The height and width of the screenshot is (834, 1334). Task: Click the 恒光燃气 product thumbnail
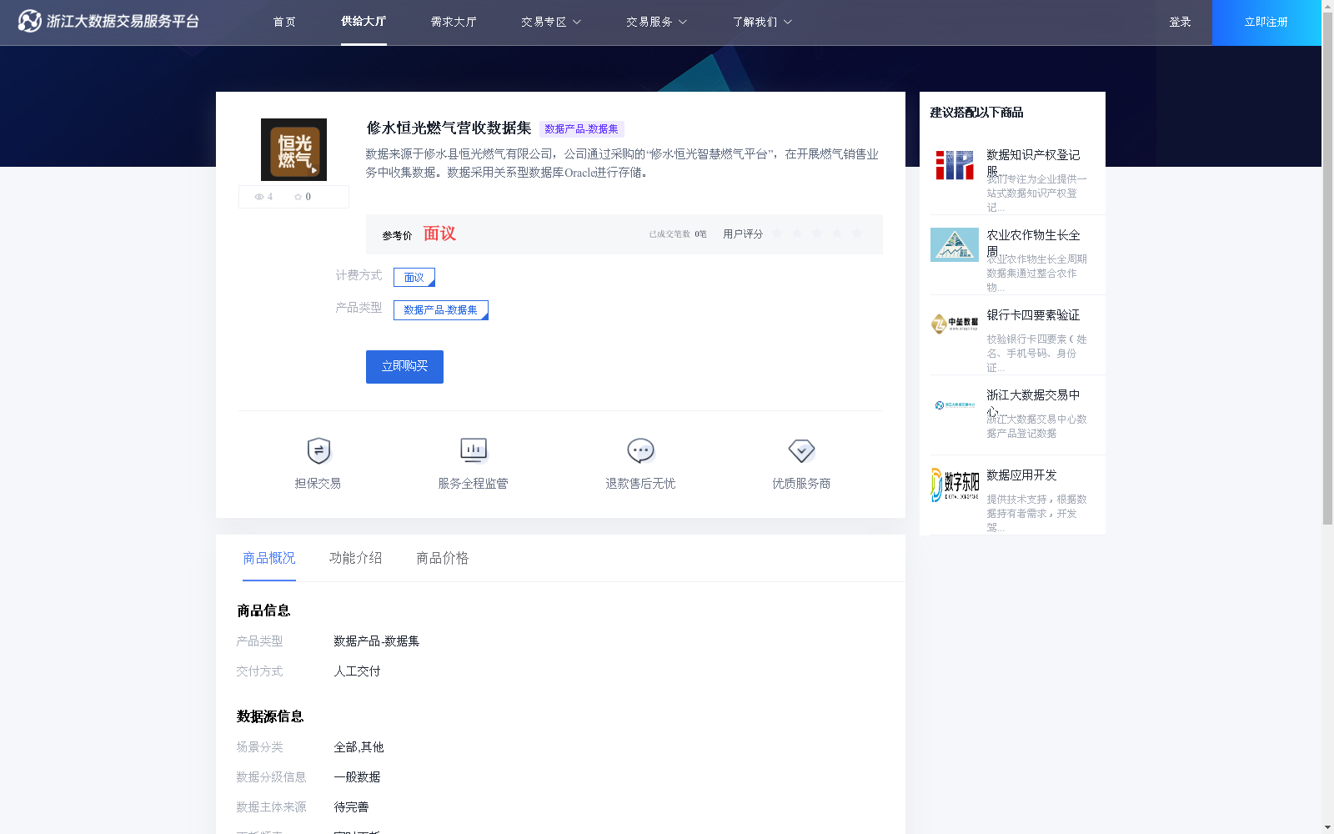point(293,149)
